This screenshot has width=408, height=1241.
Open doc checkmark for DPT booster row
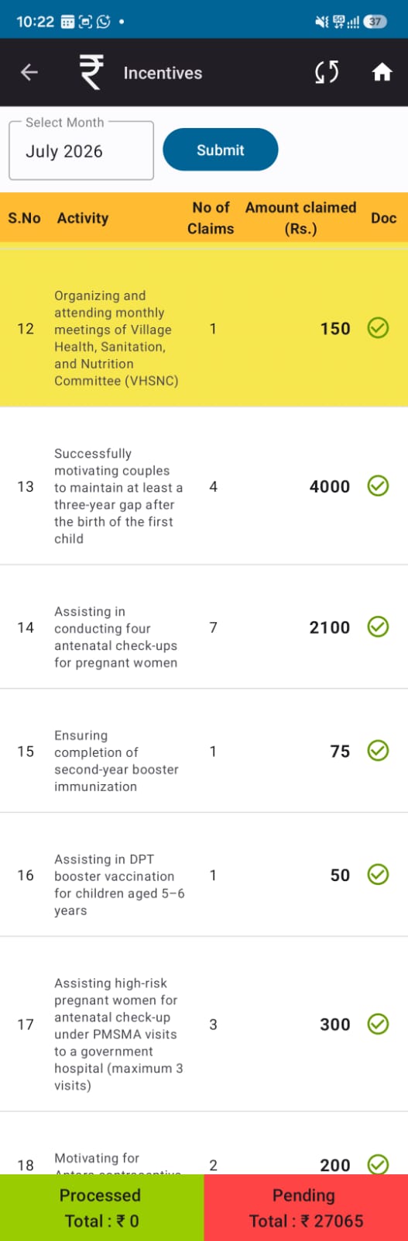tap(378, 875)
